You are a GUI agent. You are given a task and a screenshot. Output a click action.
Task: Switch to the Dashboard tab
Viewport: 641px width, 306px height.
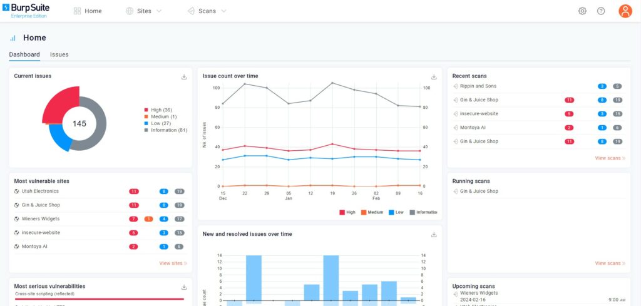(x=24, y=54)
